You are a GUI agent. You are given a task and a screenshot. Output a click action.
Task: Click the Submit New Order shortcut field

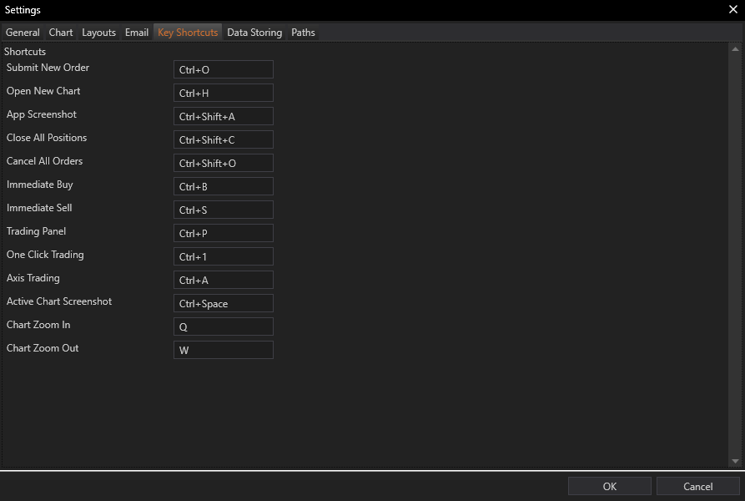click(x=223, y=69)
